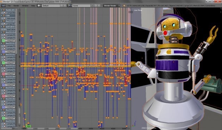Click the Info editor type icon
Image resolution: width=222 pixels, height=130 pixels.
point(4,6)
